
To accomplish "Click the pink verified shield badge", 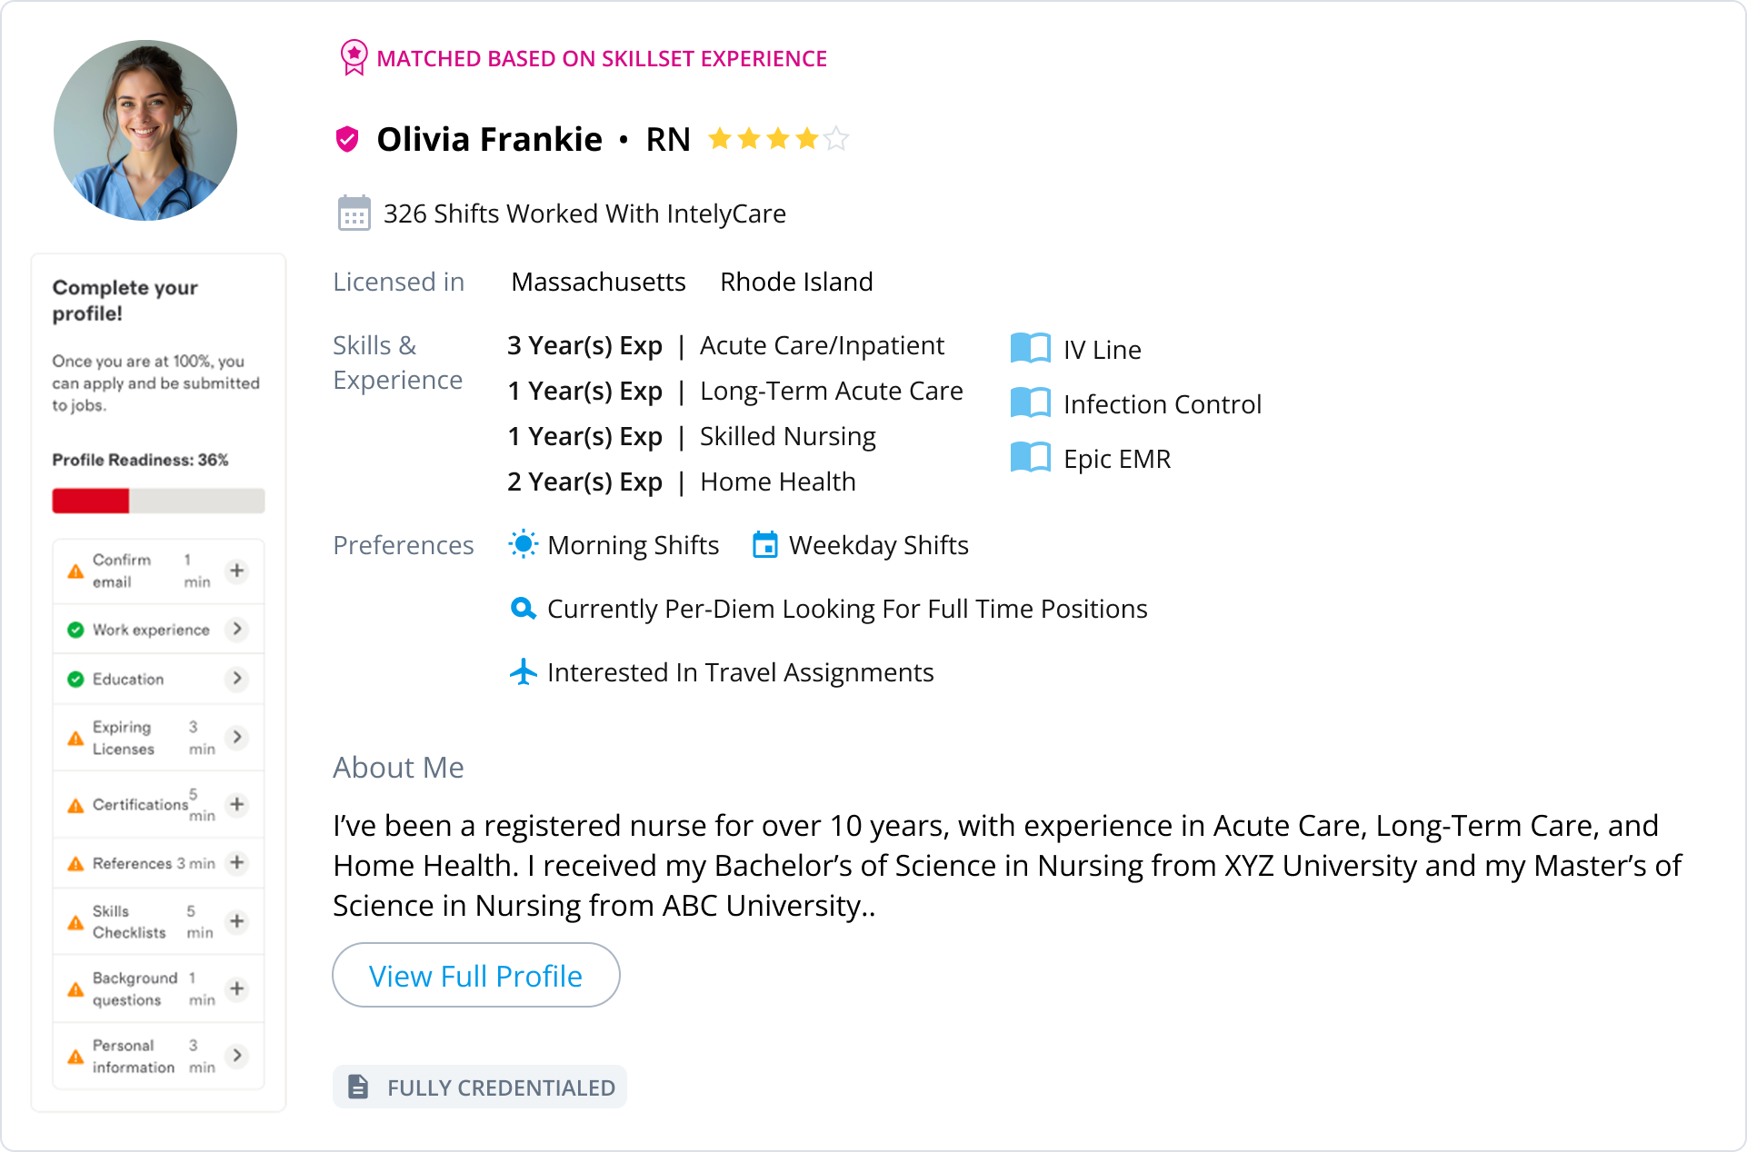I will [347, 139].
